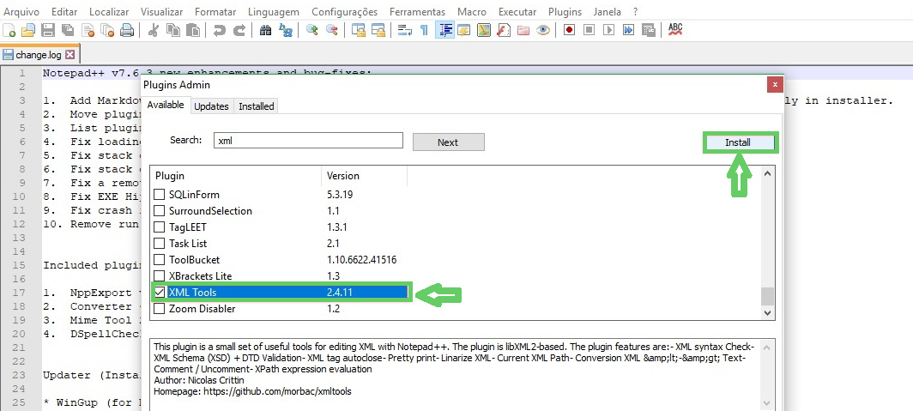
Task: Check the TagLEET plugin checkbox
Action: click(x=160, y=227)
